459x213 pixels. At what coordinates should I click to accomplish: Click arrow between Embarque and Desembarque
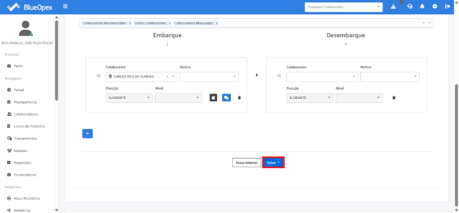tap(257, 75)
